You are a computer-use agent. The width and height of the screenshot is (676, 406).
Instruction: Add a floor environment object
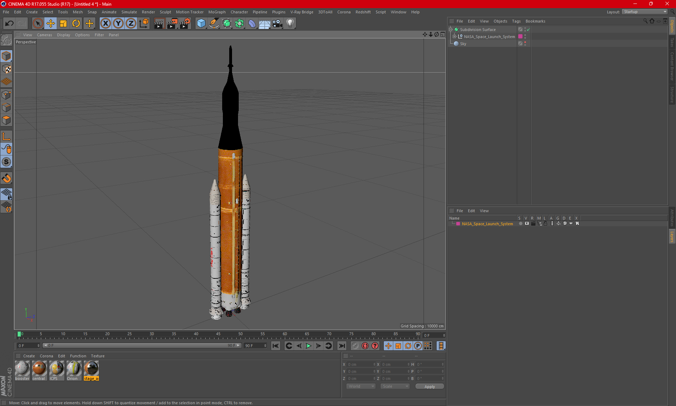click(265, 23)
